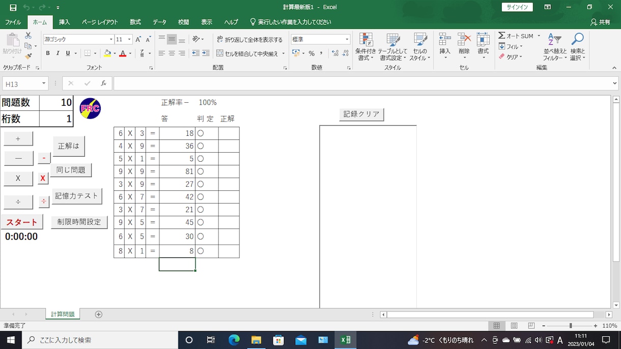Open Sort and Filter 並べ替えとフィルター
The height and width of the screenshot is (349, 621).
click(x=555, y=47)
